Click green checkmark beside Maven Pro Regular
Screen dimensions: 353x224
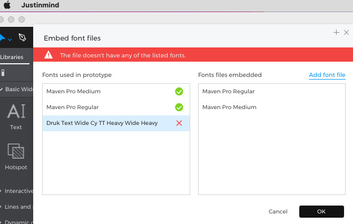(179, 108)
